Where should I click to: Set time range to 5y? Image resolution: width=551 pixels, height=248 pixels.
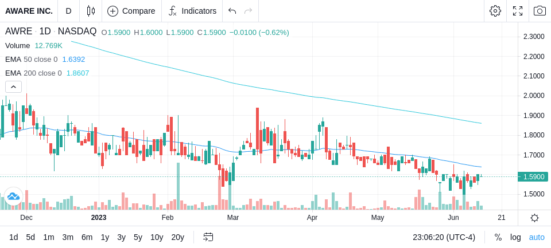coord(138,237)
